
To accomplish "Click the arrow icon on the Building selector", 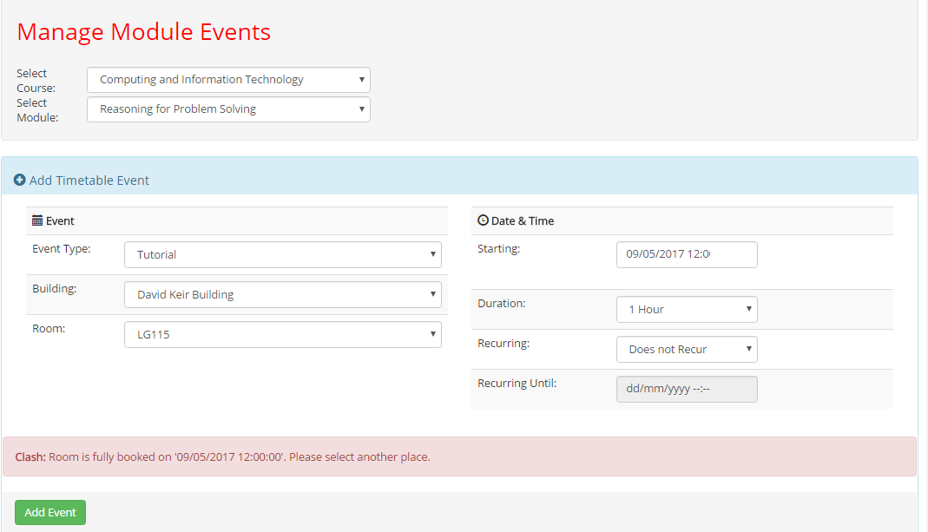I will [x=432, y=294].
